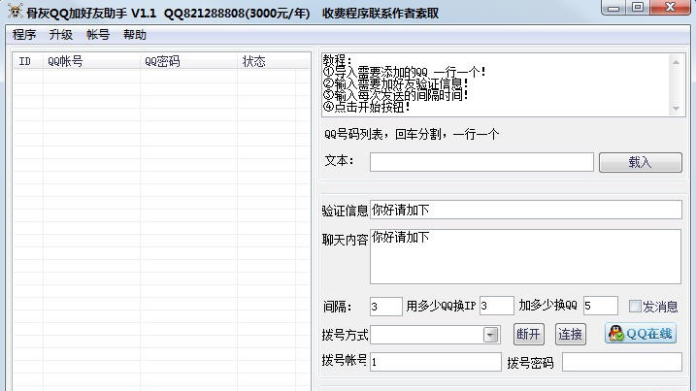Sort list by ID column header
The height and width of the screenshot is (391, 696).
[x=28, y=61]
